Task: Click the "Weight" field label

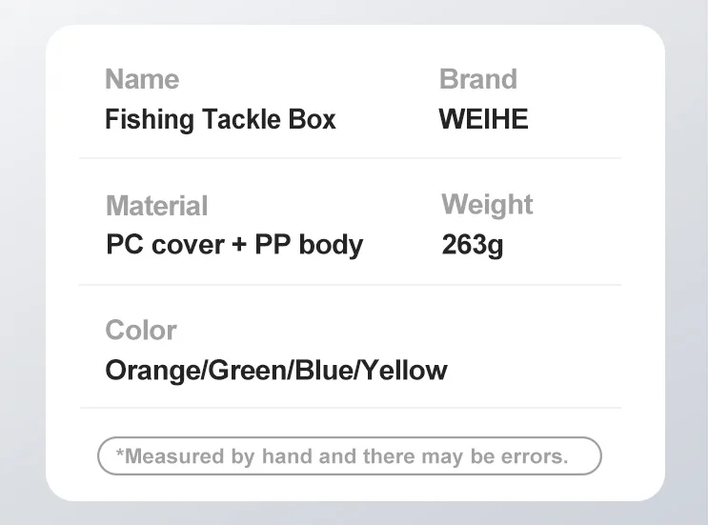Action: point(487,204)
